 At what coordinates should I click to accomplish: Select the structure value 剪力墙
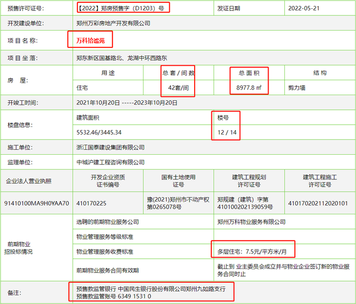pos(311,87)
